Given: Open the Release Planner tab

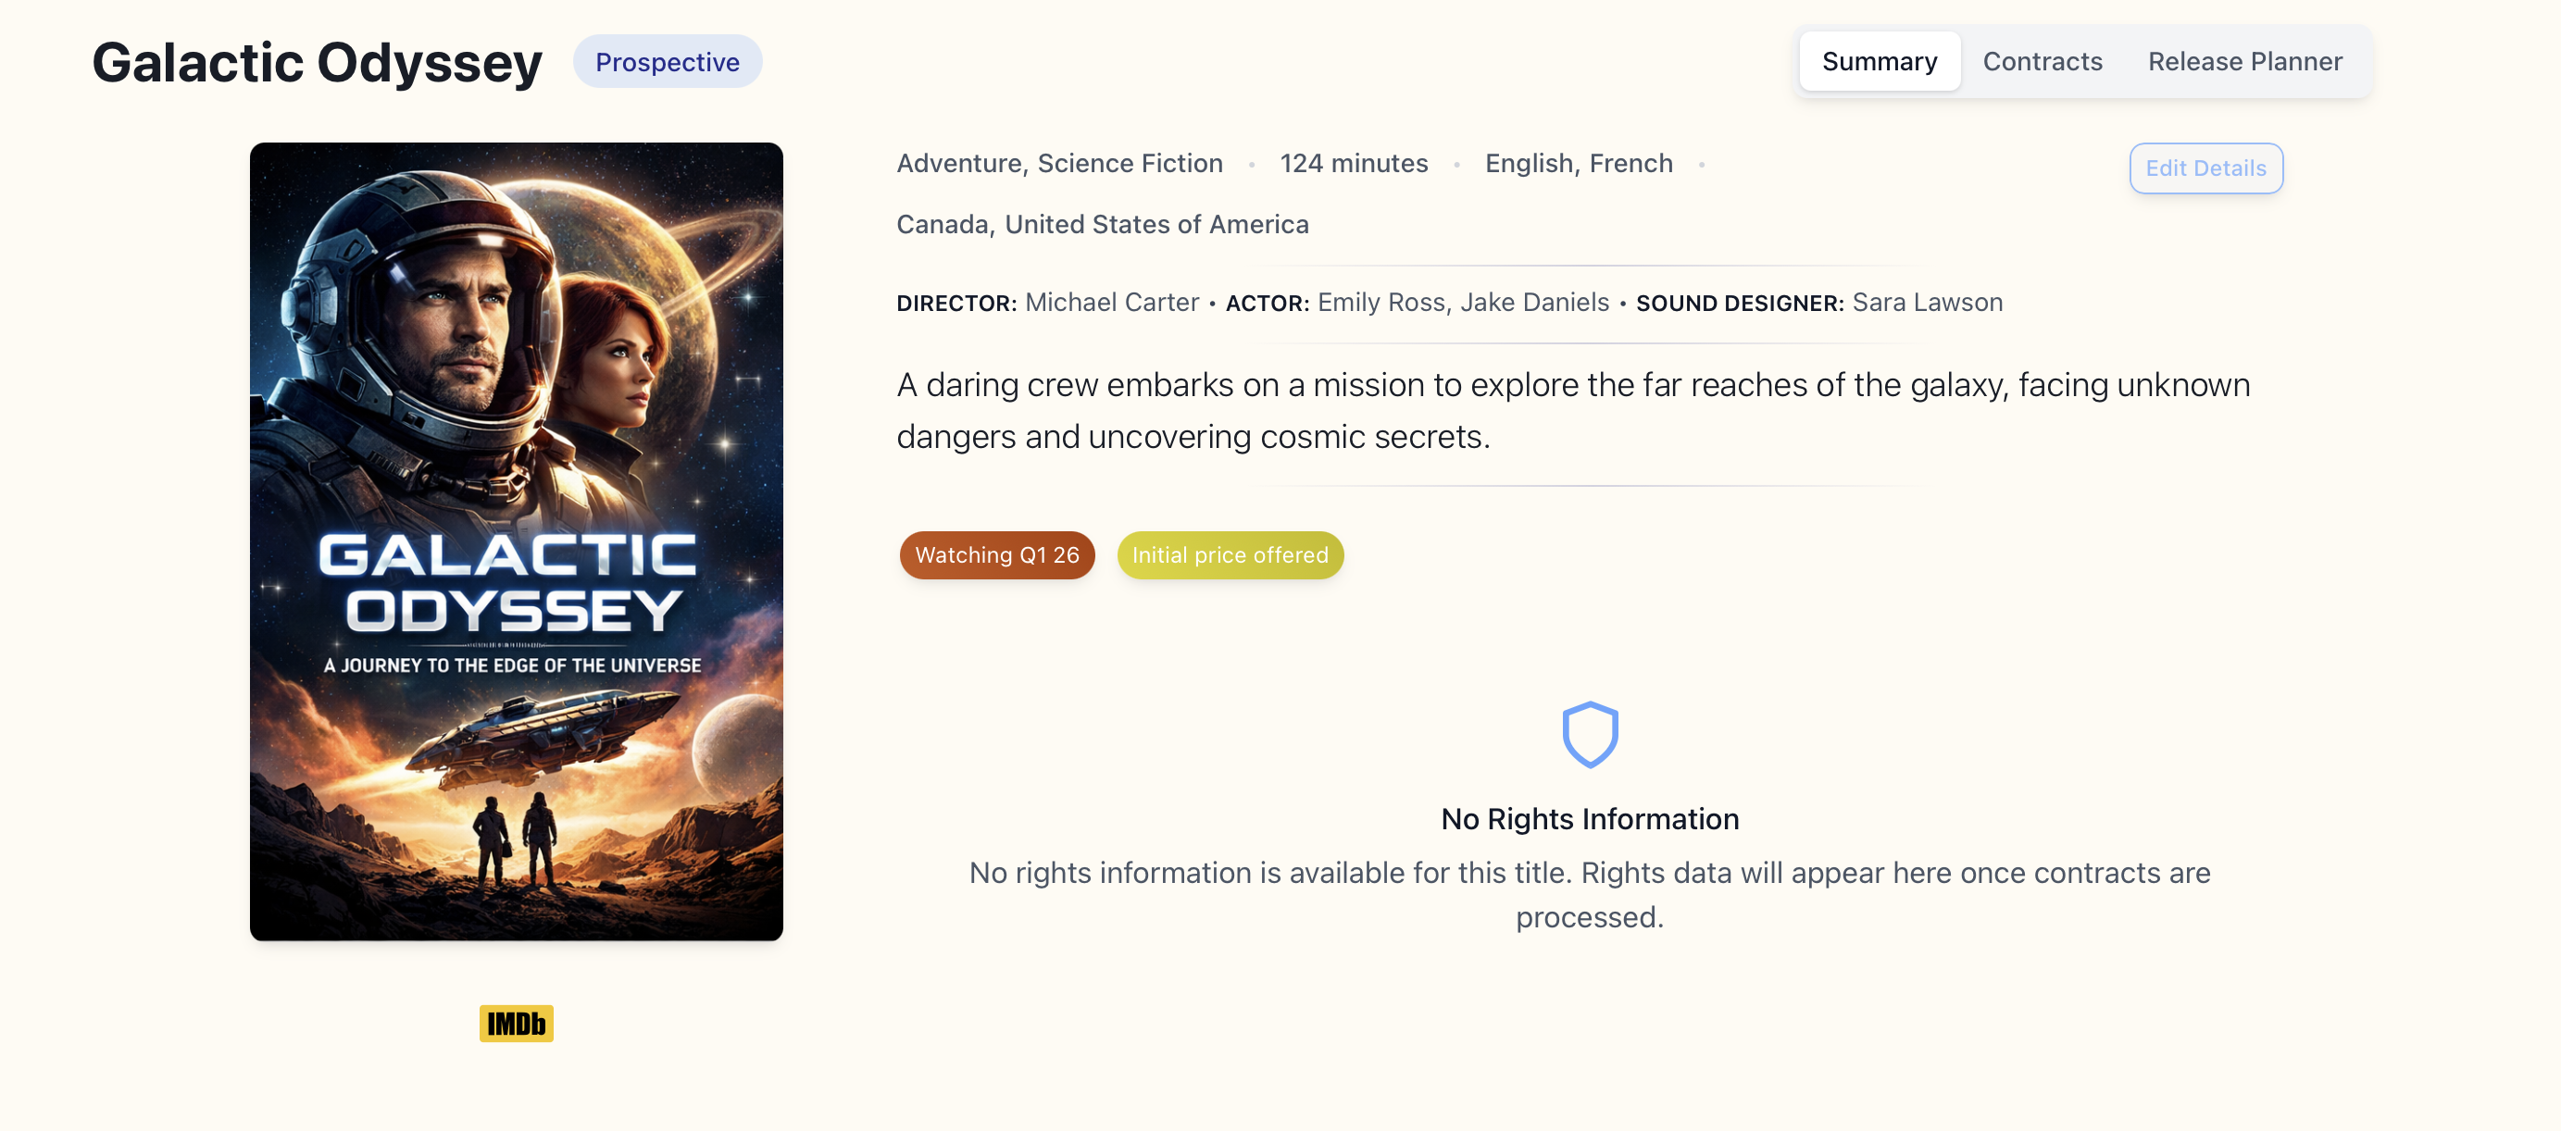Looking at the screenshot, I should (2243, 62).
